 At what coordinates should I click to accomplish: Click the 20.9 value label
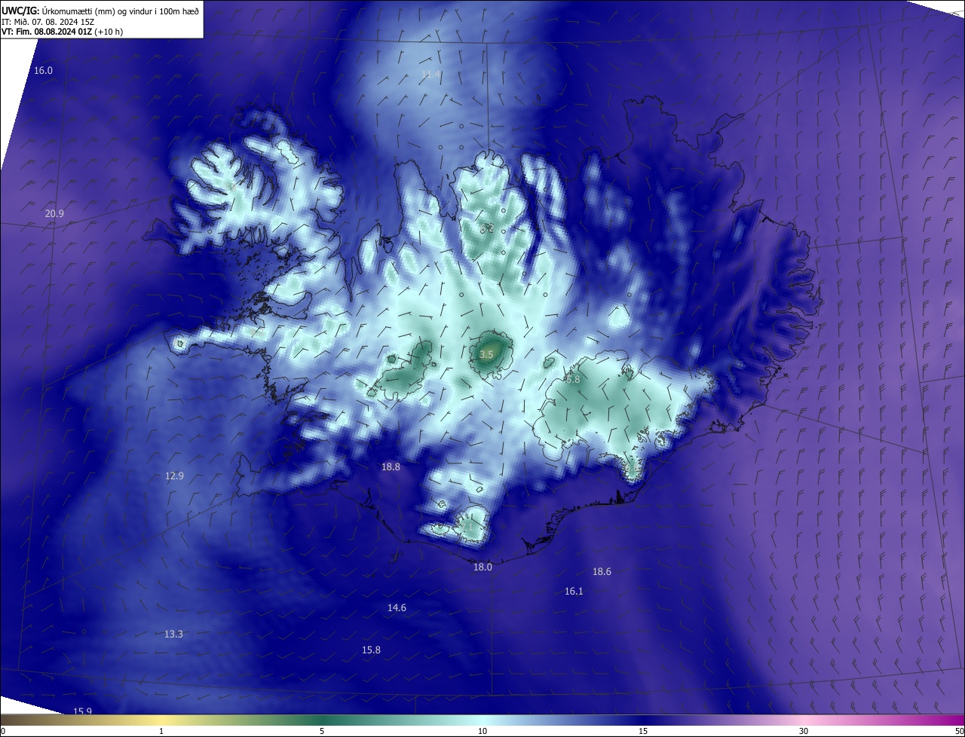click(54, 214)
